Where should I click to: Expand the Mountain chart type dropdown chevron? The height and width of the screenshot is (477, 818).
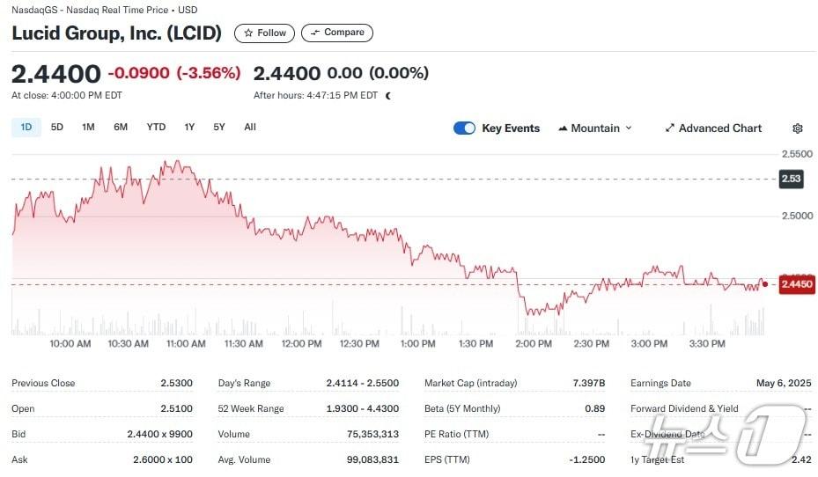click(x=629, y=128)
